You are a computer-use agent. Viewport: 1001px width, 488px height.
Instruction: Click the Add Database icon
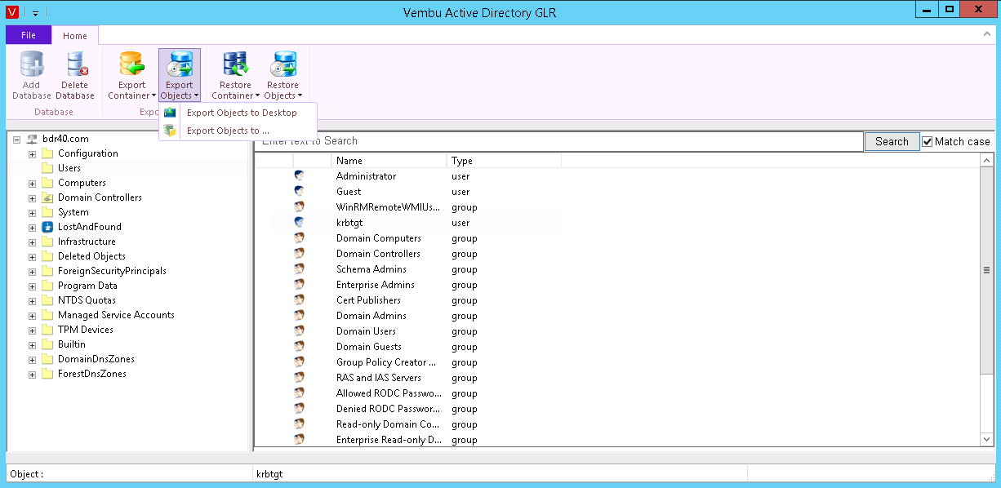click(x=31, y=64)
